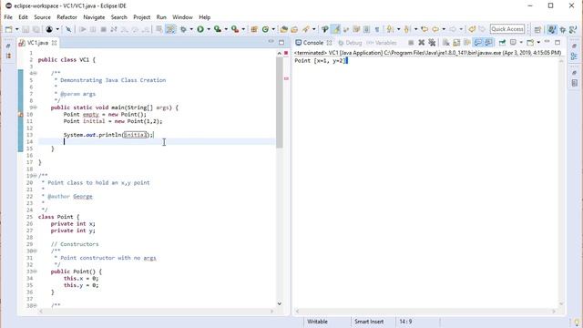
Task: Switch to the Debug view tab
Action: (x=350, y=43)
